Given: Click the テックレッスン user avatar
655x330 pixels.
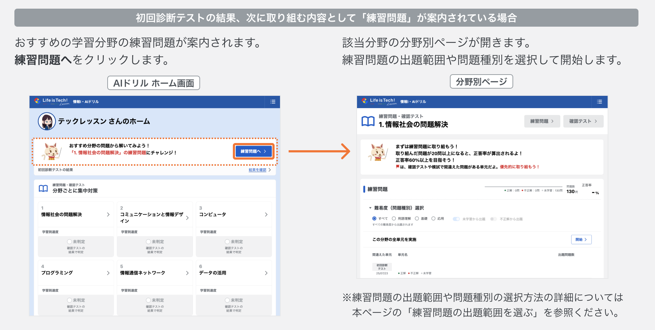Looking at the screenshot, I should coord(47,121).
